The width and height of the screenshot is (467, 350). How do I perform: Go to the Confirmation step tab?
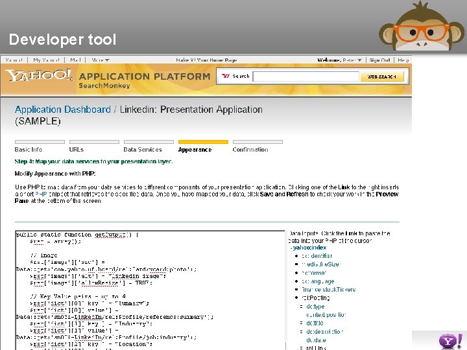257,146
